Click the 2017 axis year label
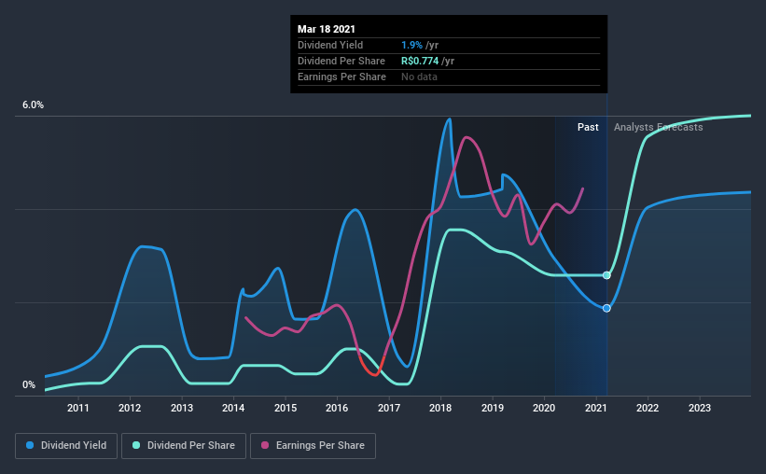The width and height of the screenshot is (766, 474). (x=389, y=408)
